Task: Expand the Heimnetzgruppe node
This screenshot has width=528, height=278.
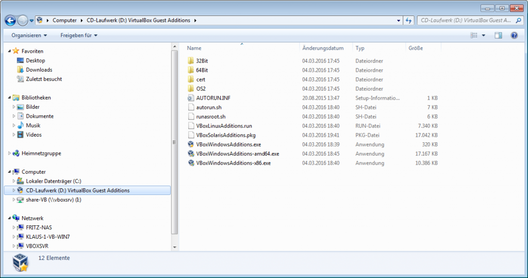Action: tap(9, 153)
